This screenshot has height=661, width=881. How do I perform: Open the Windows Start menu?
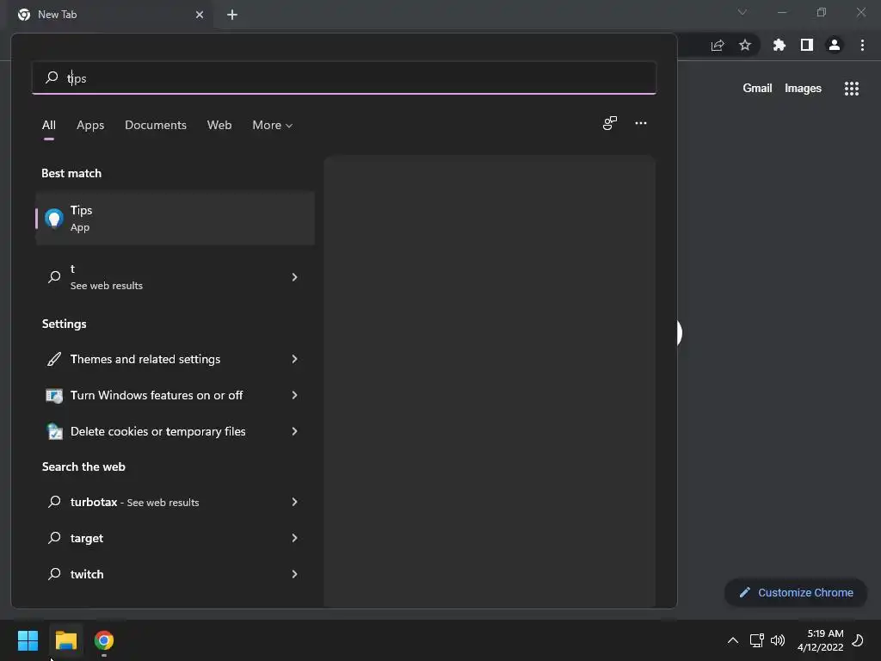click(x=28, y=640)
